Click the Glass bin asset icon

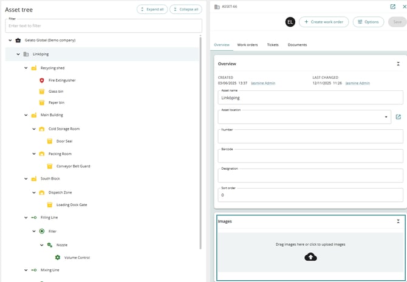point(42,92)
